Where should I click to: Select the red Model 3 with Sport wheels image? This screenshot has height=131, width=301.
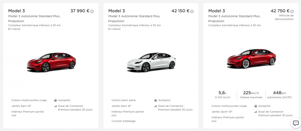251,59
